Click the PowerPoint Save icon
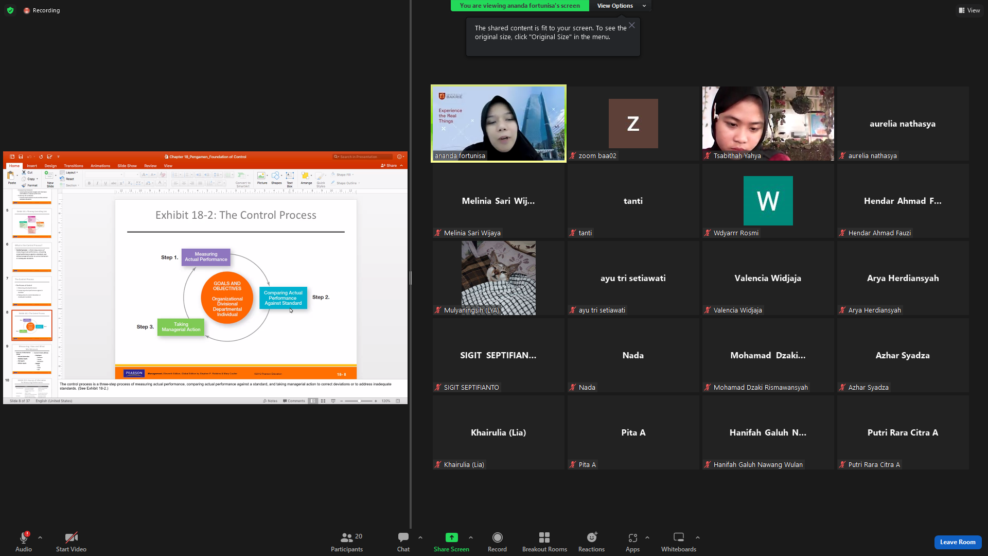 coord(21,157)
